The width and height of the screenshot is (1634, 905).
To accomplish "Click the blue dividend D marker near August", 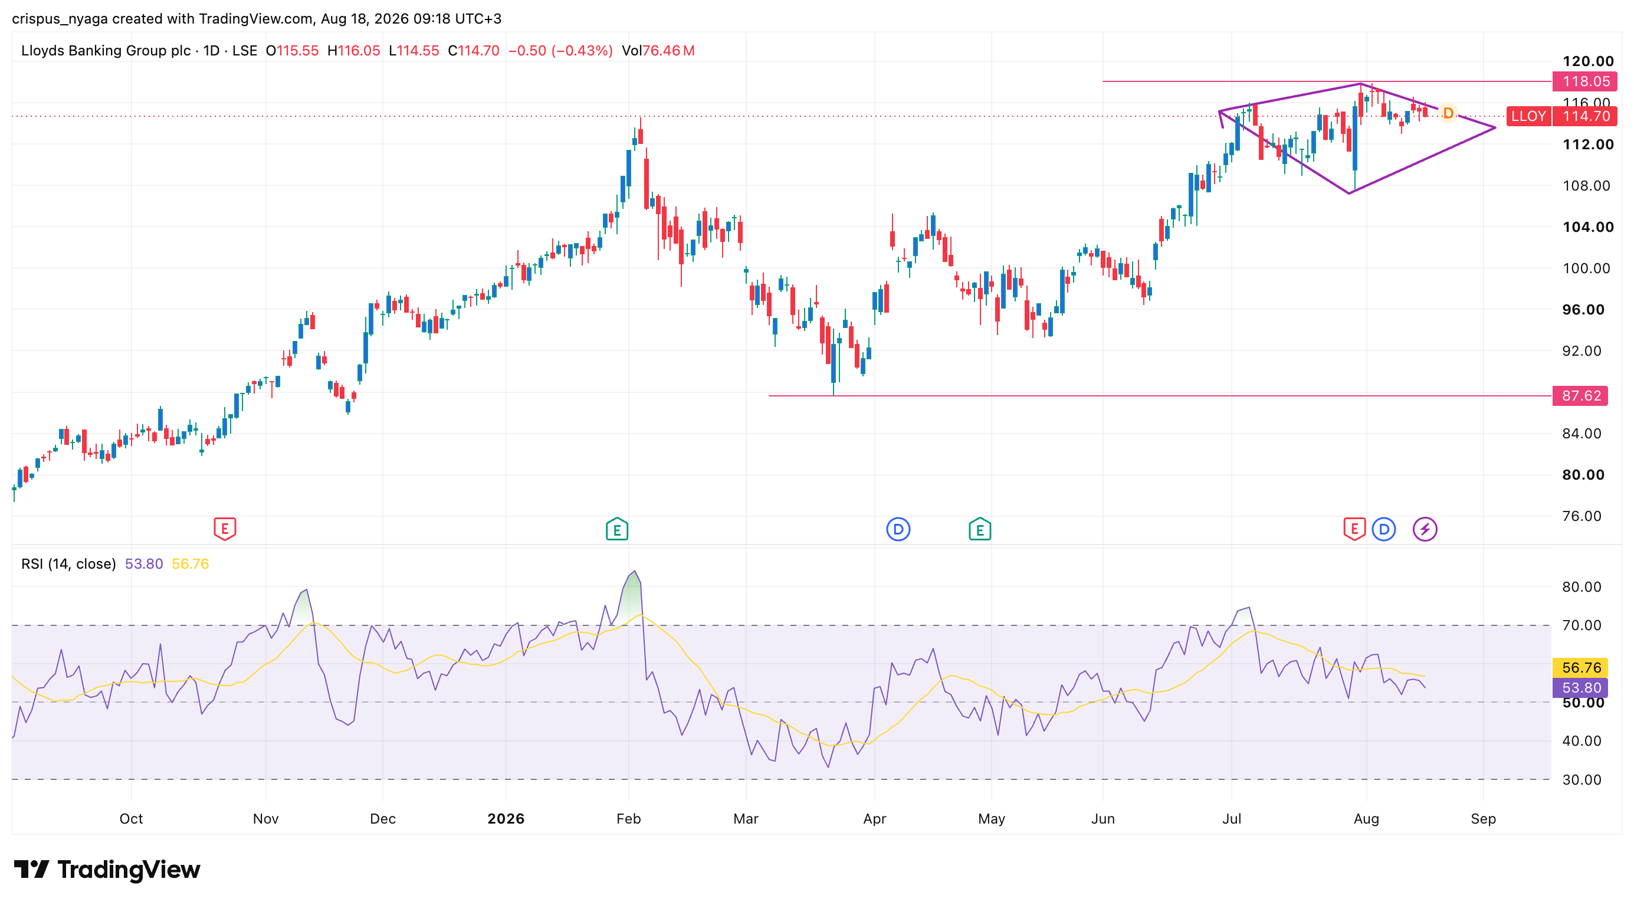I will point(1383,529).
